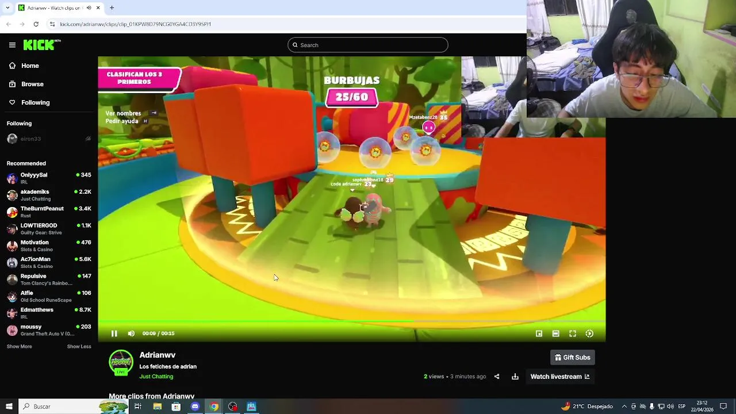This screenshot has width=736, height=414.
Task: Open Edmatthews recommended channel
Action: pos(49,313)
